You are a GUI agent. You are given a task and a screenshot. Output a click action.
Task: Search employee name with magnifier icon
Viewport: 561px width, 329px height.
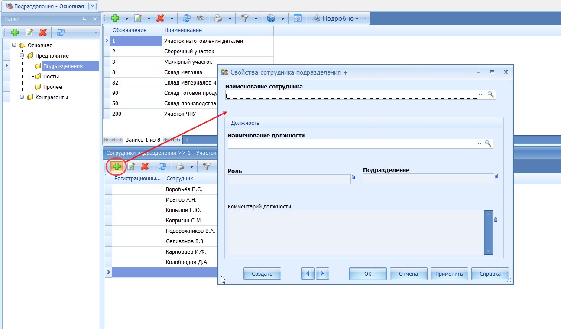(491, 94)
